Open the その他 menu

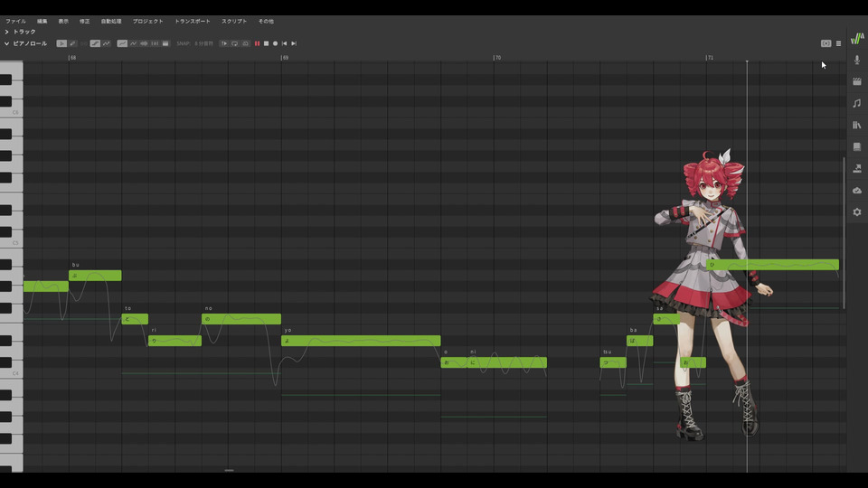pos(266,21)
